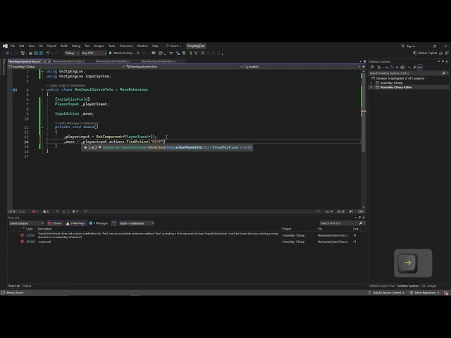Image resolution: width=451 pixels, height=338 pixels.
Task: Click the navigate to previous issue up arrow
Action: (x=57, y=211)
